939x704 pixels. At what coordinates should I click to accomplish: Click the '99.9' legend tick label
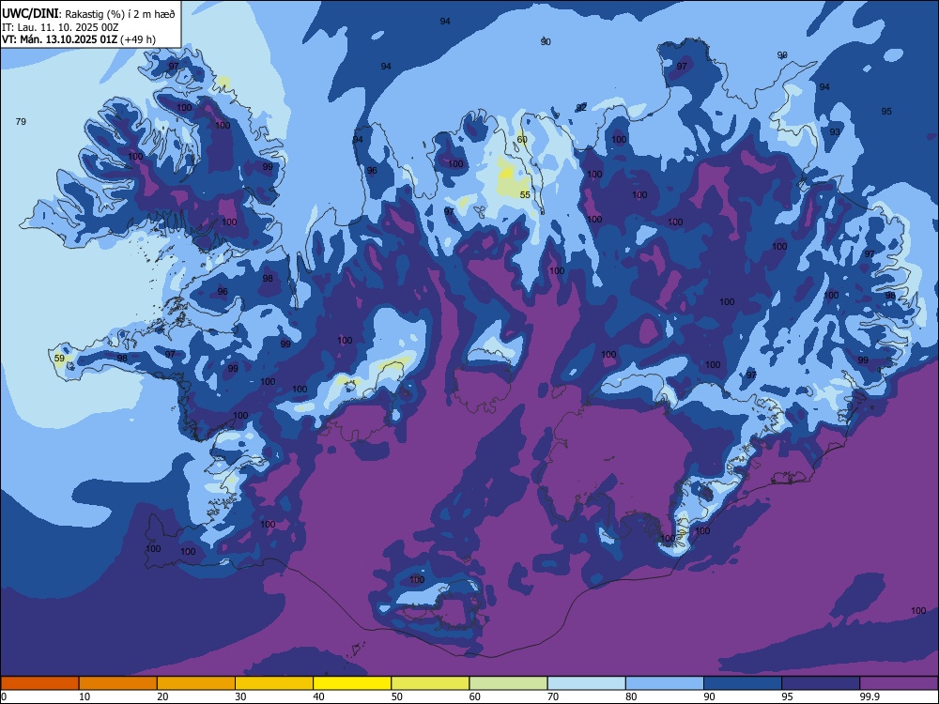pyautogui.click(x=870, y=696)
